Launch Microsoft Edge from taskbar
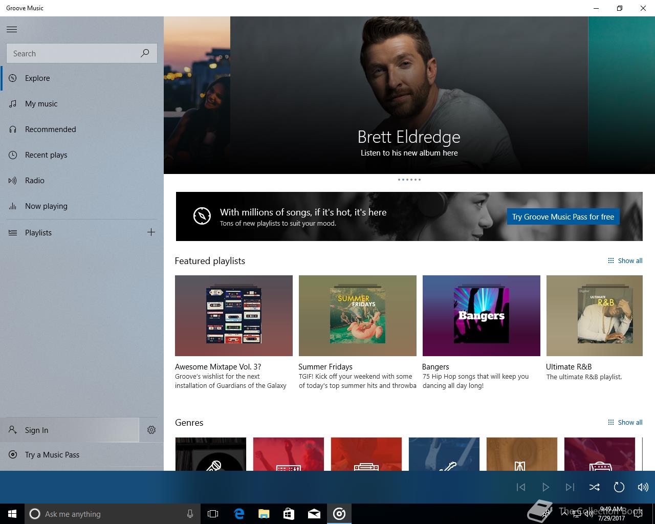This screenshot has height=524, width=655. 239,514
